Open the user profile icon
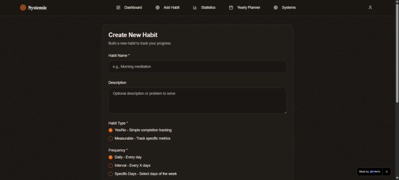This screenshot has width=399, height=180. point(370,7)
